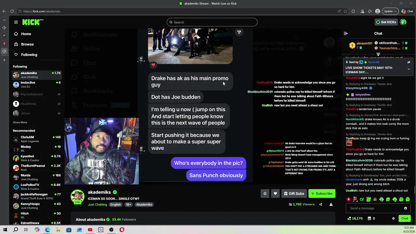Screen dimensions: 416x234
Task: Open the Kick hamburger menu
Action: click(16, 22)
